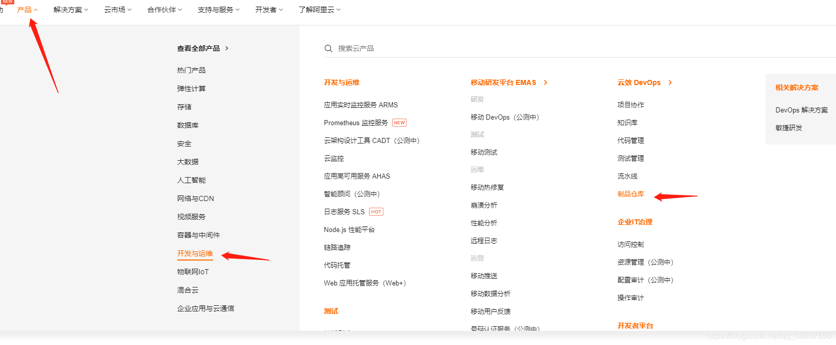The height and width of the screenshot is (345, 836).
Task: Expand the 了解阿里云 dropdown menu
Action: tap(320, 10)
